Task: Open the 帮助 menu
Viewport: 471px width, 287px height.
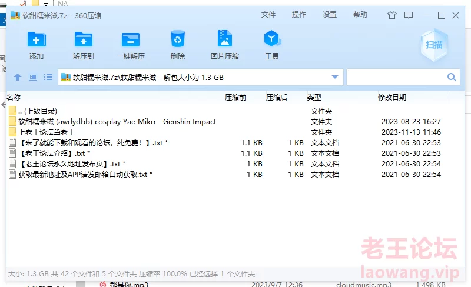Action: 360,15
